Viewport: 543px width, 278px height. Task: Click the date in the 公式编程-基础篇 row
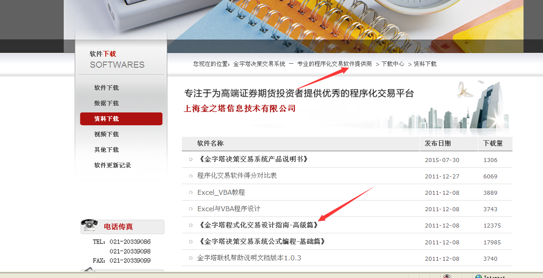tap(442, 243)
